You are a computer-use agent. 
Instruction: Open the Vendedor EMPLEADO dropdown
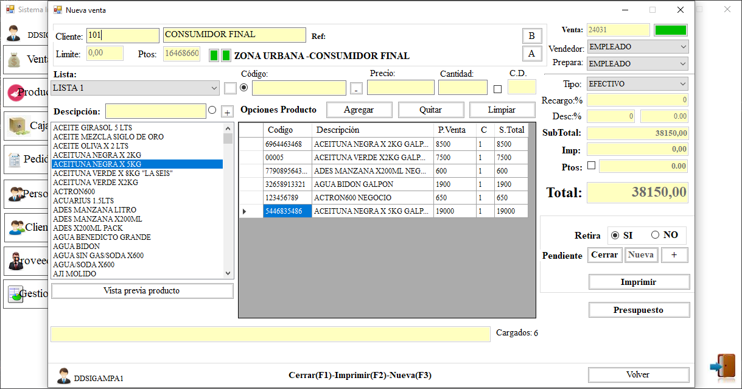click(x=637, y=47)
